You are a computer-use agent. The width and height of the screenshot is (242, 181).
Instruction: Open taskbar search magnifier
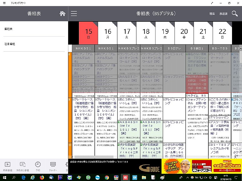14,177
